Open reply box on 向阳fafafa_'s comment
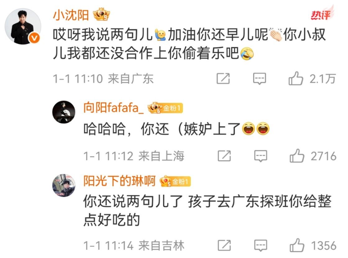This screenshot has height=258, width=348. [261, 156]
